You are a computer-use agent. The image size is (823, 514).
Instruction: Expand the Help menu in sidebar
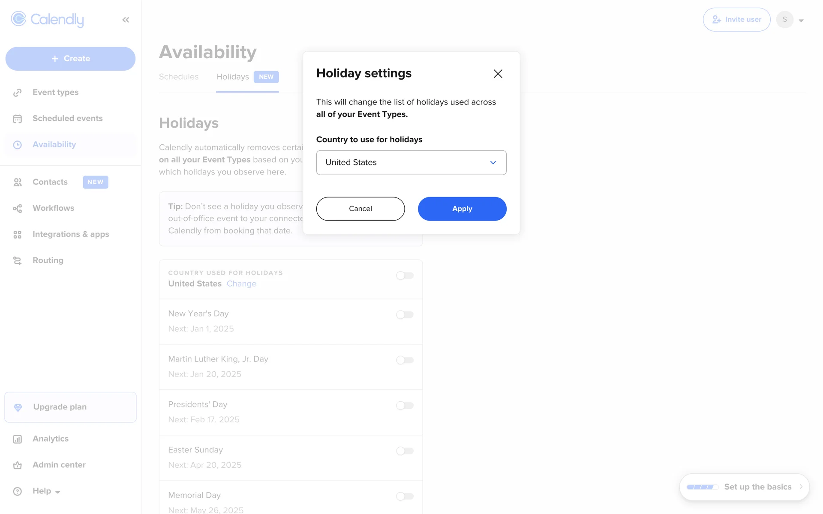[x=46, y=491]
